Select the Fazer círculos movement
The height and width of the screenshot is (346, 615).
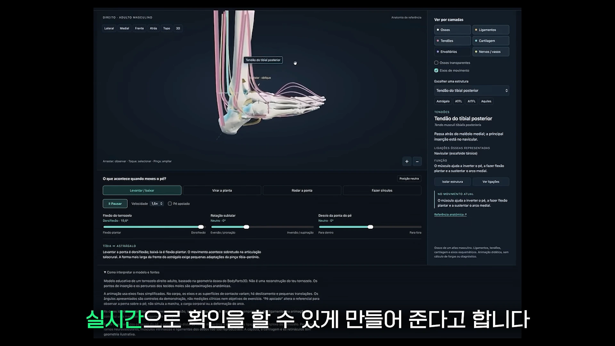[382, 190]
